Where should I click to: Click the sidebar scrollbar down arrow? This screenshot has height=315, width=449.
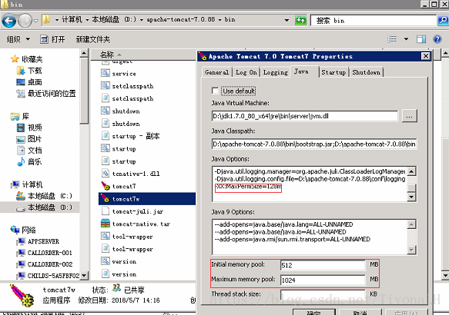click(x=84, y=276)
